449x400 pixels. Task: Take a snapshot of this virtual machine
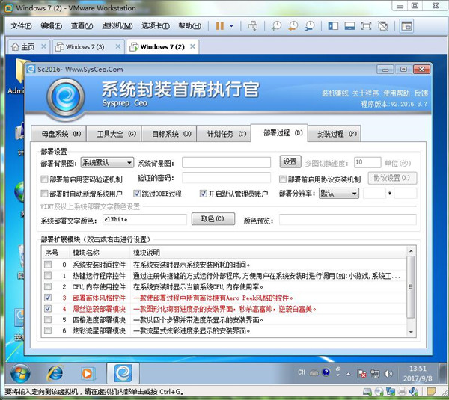pyautogui.click(x=276, y=26)
